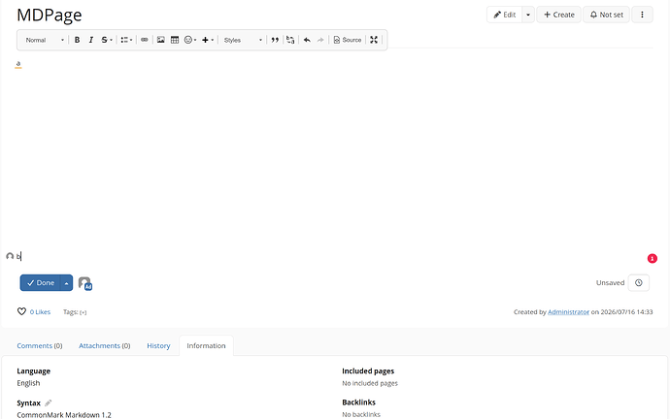
Task: Open find and replace
Action: 290,40
